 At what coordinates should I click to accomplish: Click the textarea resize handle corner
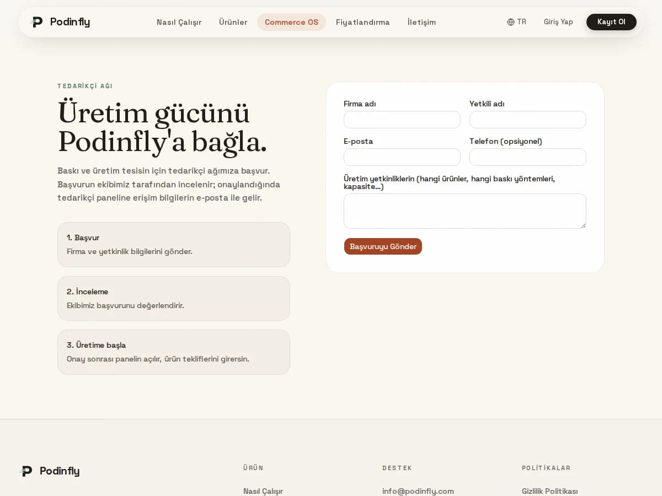[583, 225]
